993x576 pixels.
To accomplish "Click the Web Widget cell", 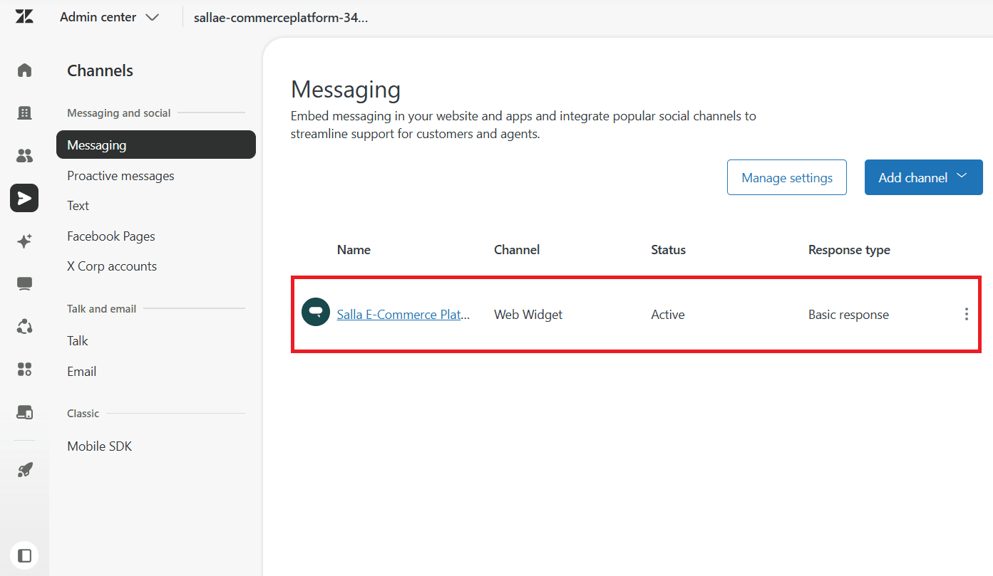I will [528, 315].
